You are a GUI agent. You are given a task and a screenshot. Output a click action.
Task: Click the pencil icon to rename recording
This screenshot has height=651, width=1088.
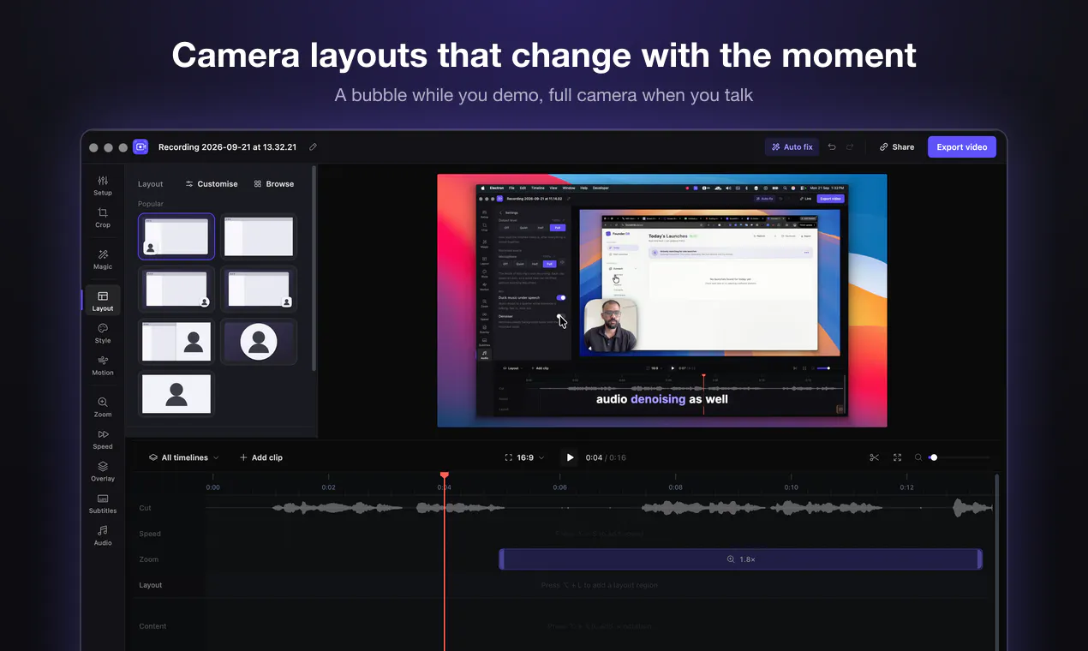313,146
